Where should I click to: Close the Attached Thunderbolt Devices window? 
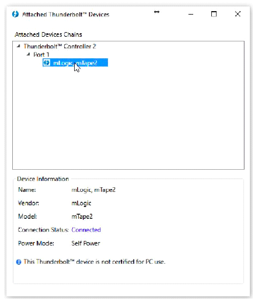point(238,14)
